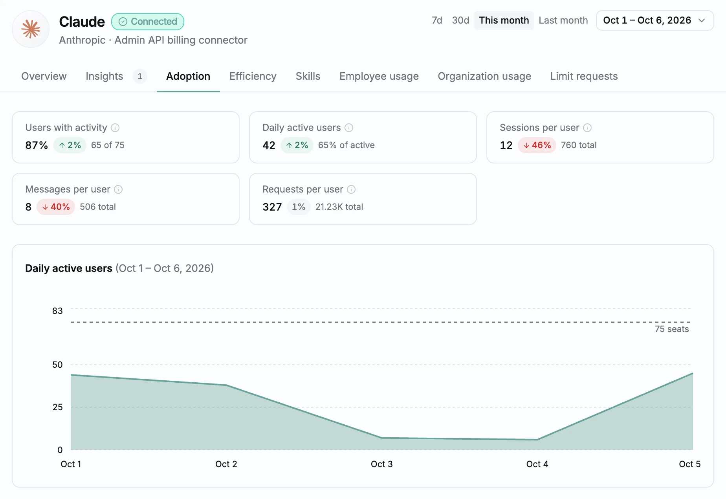Click the Connected status pill
Image resolution: width=726 pixels, height=499 pixels.
[148, 22]
